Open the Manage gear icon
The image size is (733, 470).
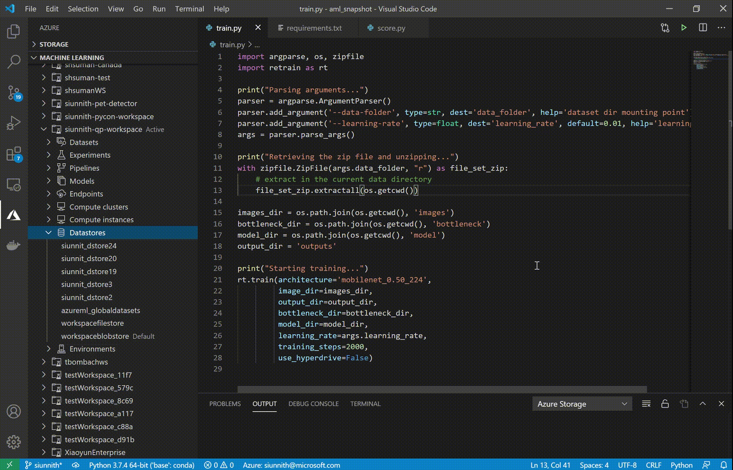[13, 442]
